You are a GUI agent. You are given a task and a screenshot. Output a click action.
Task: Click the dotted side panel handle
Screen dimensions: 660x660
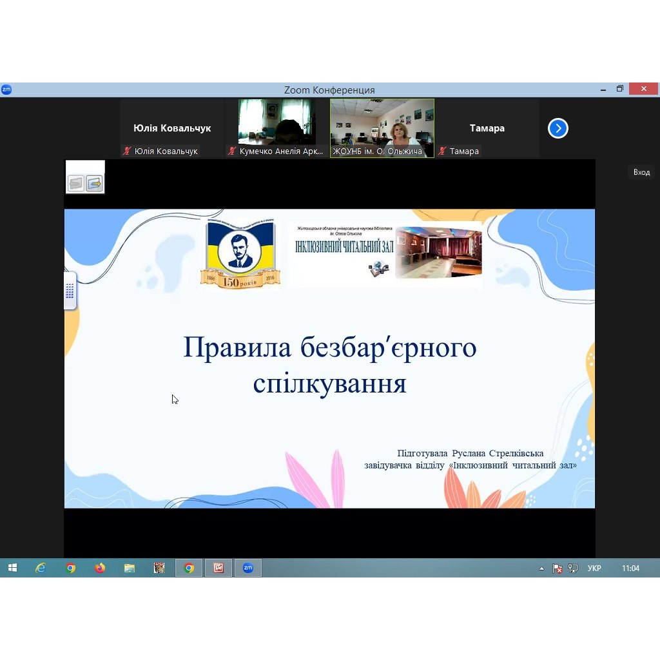(x=70, y=291)
